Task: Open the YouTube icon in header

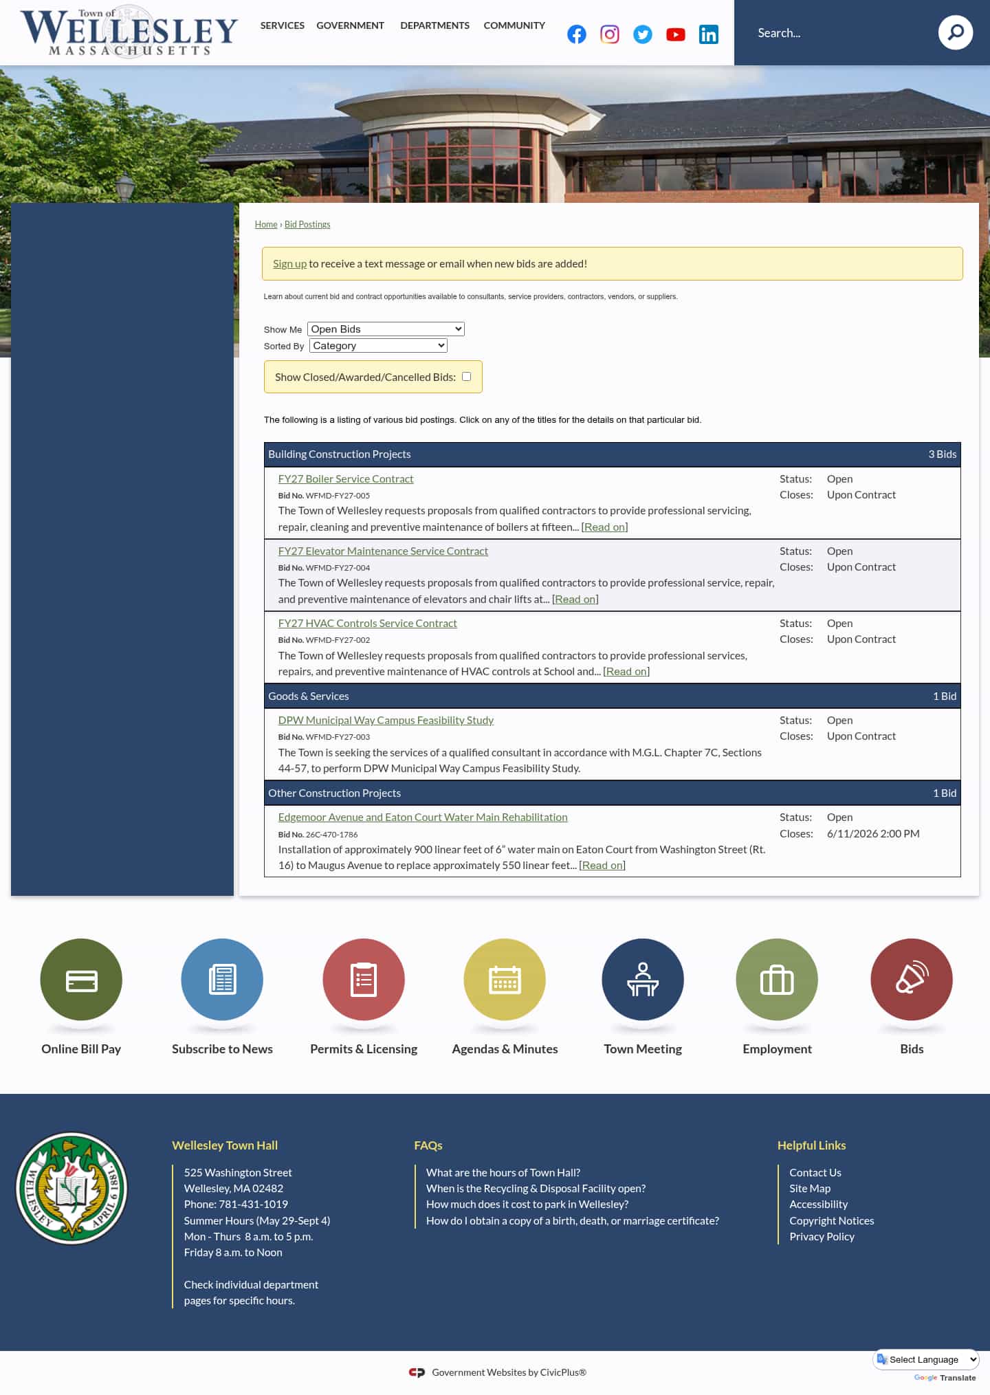Action: coord(675,34)
